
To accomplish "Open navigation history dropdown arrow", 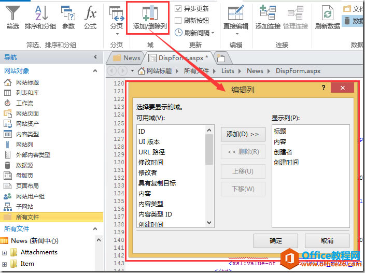I will click(132, 70).
